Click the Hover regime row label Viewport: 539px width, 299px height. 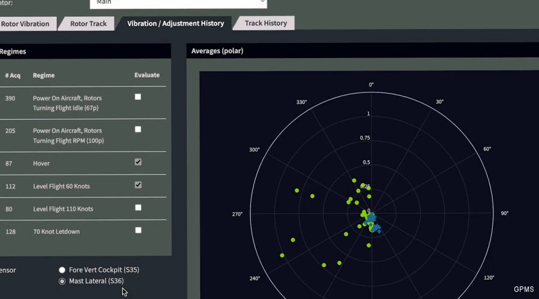(41, 163)
